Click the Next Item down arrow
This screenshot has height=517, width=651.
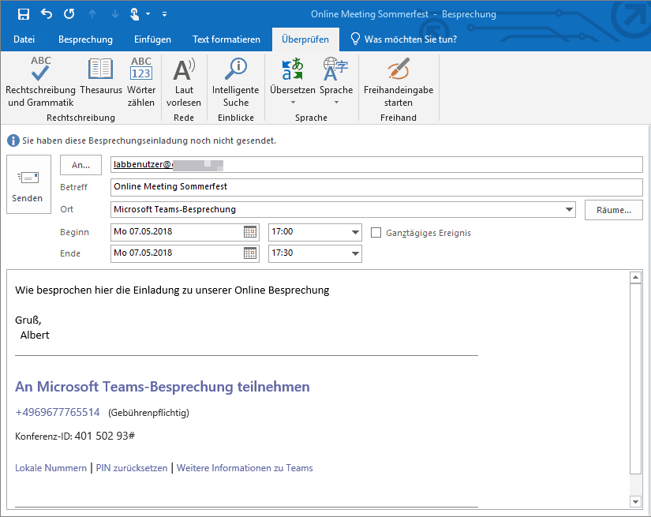(x=115, y=14)
